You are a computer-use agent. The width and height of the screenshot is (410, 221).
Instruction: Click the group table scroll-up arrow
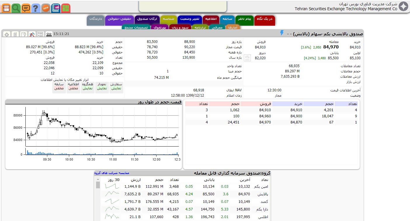click(98, 180)
